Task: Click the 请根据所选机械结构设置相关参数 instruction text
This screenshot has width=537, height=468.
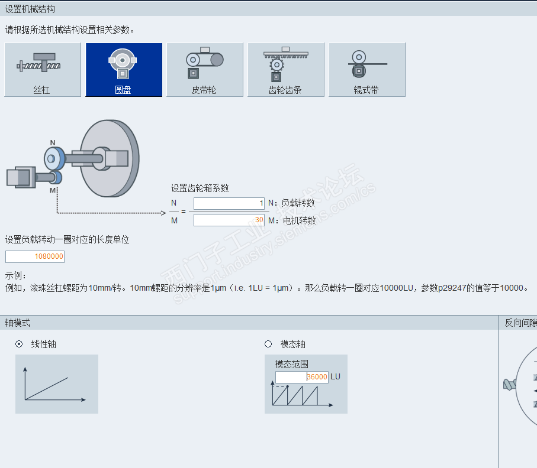Action: click(x=69, y=30)
